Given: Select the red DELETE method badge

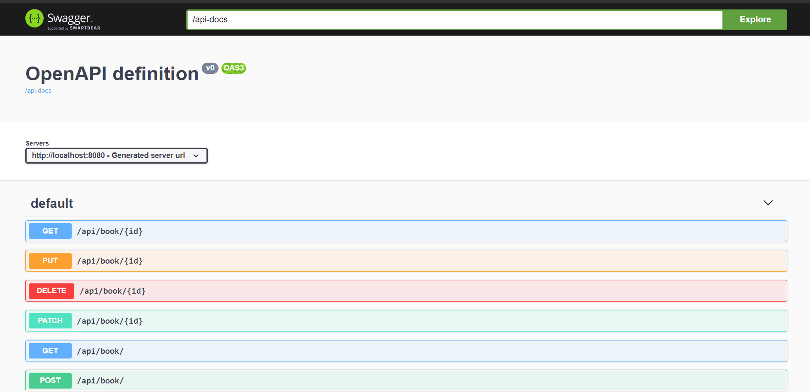Looking at the screenshot, I should coord(51,291).
